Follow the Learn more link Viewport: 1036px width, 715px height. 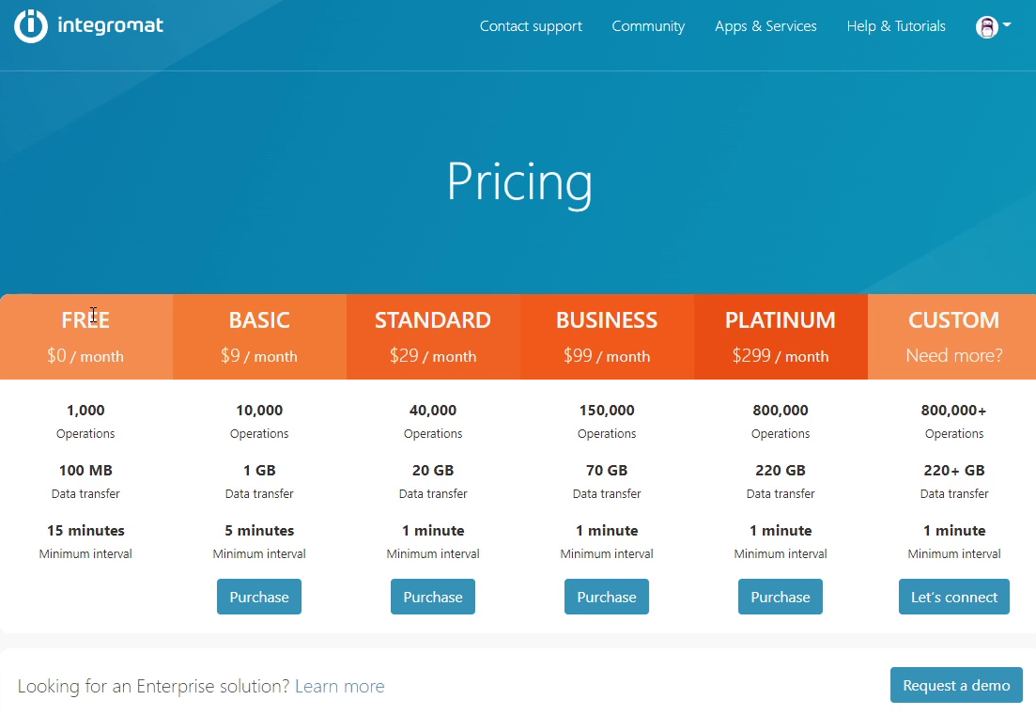(x=339, y=686)
